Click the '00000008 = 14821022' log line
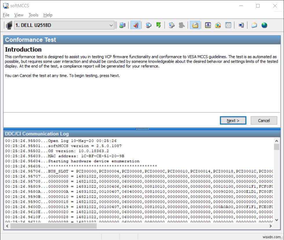 (139, 181)
